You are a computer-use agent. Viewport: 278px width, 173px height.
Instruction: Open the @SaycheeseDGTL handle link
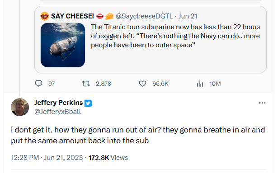tap(144, 16)
